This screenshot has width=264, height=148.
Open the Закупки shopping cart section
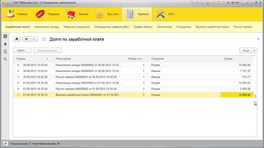click(78, 14)
